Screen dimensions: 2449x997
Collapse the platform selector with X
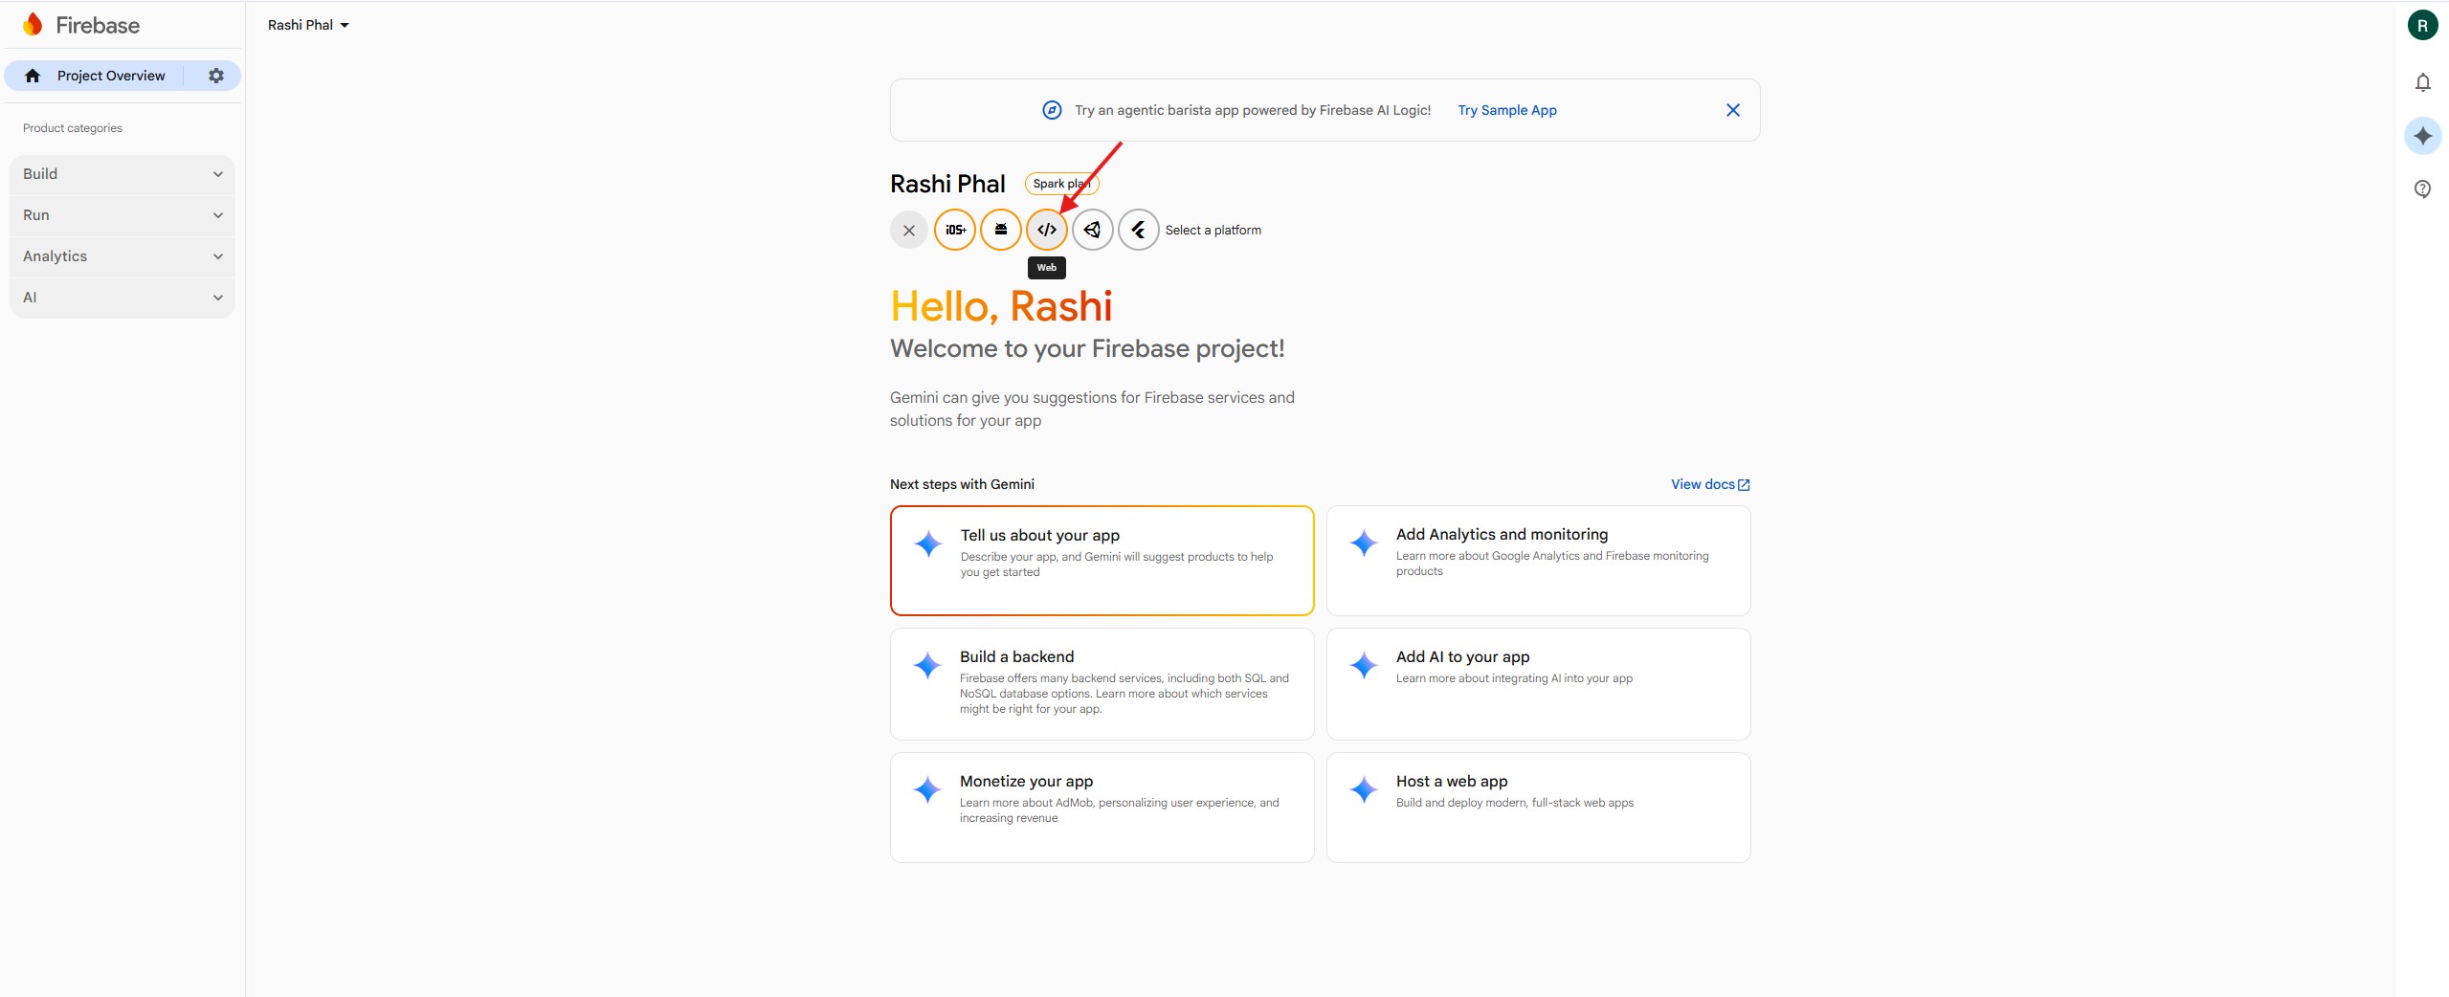point(908,231)
